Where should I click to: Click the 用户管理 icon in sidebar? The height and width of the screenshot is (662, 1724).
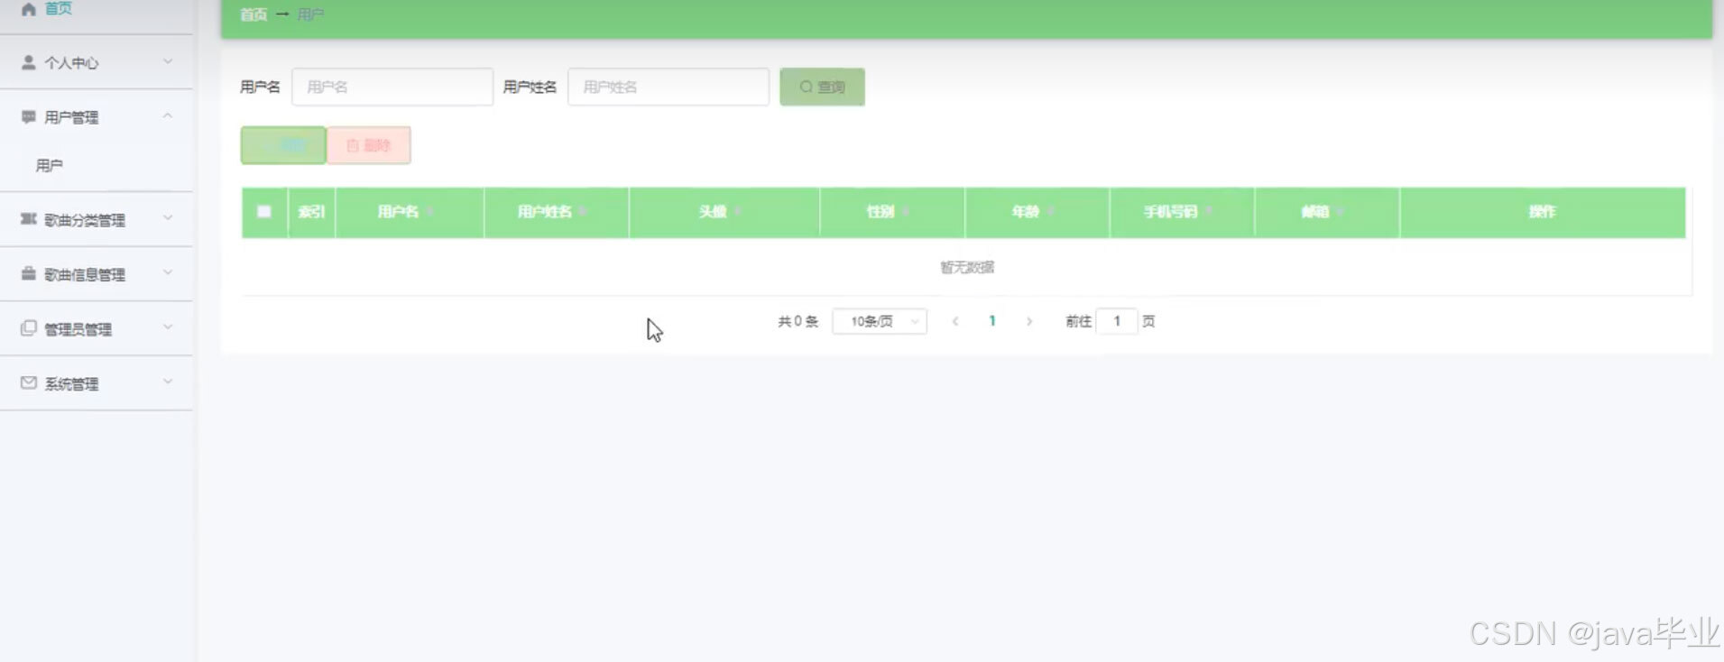29,117
